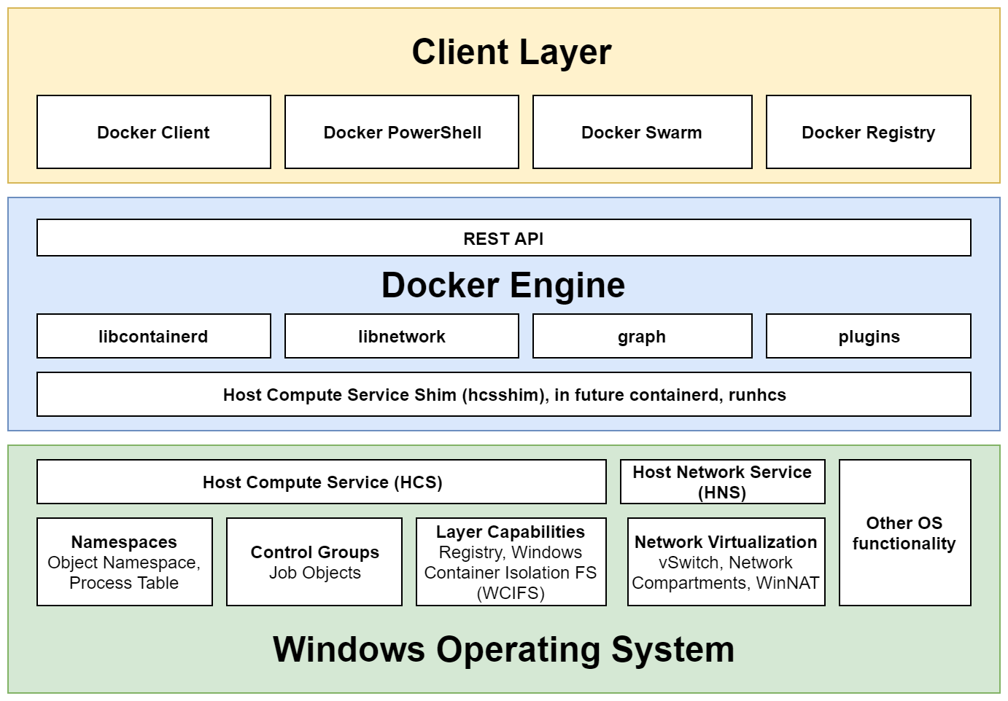1008x701 pixels.
Task: Click the Host Compute Service (HCS) box
Action: point(322,482)
